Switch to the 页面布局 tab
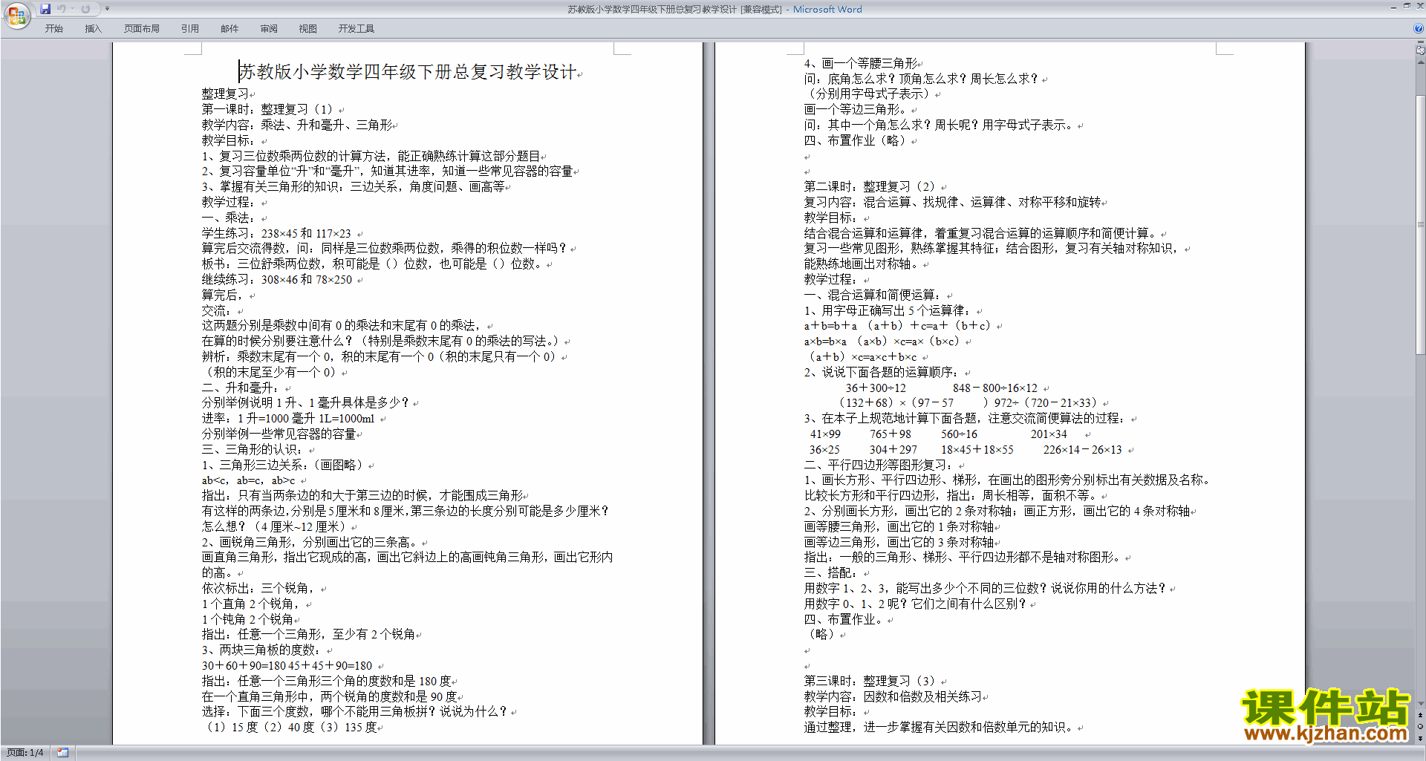 click(142, 29)
